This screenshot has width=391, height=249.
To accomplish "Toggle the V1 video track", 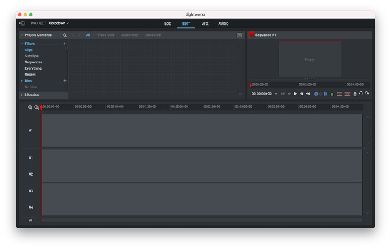I will tap(31, 130).
